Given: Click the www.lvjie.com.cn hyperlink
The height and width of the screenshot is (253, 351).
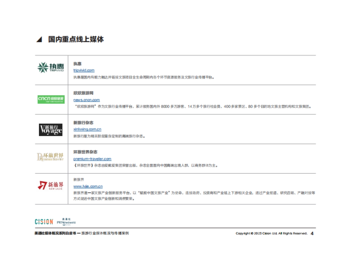Looking at the screenshot, I should click(88, 186).
